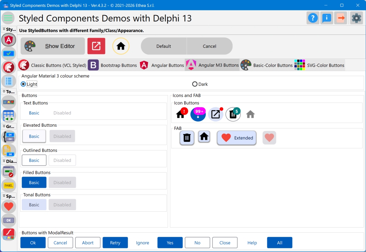Click the Basic filled button
Image resolution: width=366 pixels, height=252 pixels.
pyautogui.click(x=34, y=182)
